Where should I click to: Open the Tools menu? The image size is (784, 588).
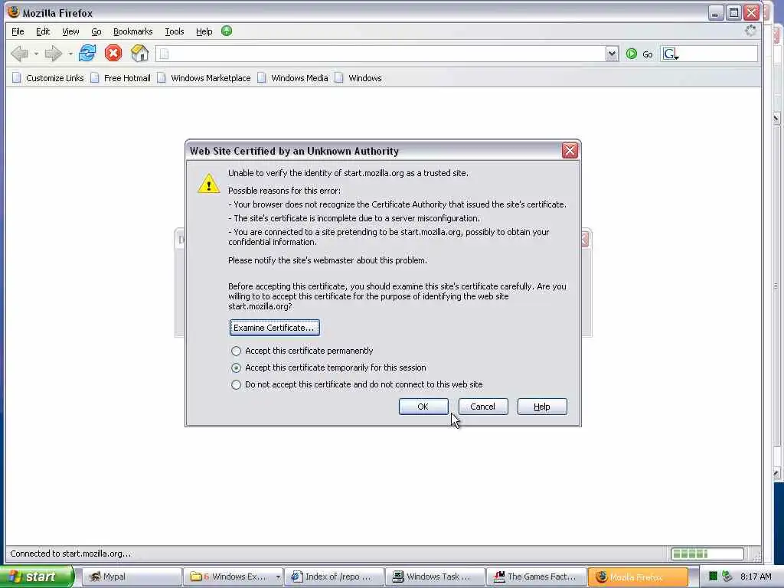(x=174, y=31)
